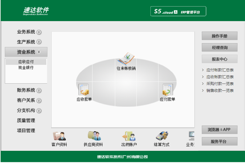Open the 应付款单 icon

tap(167, 90)
